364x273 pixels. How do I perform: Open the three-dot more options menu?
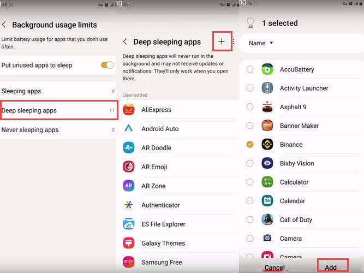234,41
